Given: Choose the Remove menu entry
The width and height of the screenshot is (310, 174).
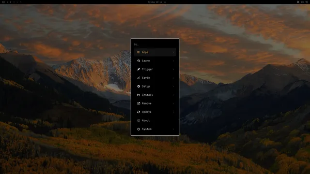Looking at the screenshot, I should tap(155, 103).
